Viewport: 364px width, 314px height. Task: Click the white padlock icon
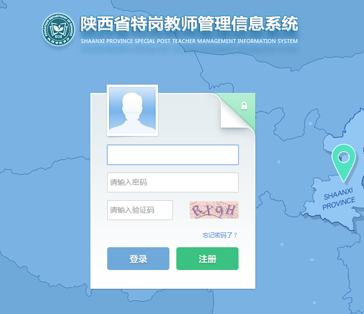pyautogui.click(x=244, y=105)
